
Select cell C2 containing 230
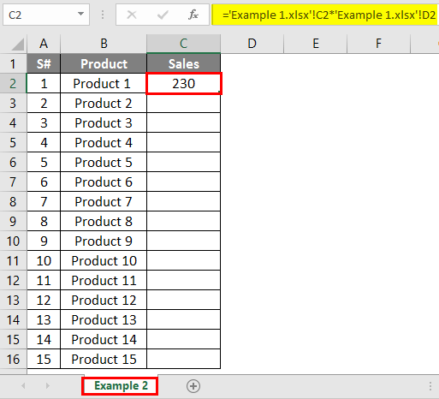(183, 83)
